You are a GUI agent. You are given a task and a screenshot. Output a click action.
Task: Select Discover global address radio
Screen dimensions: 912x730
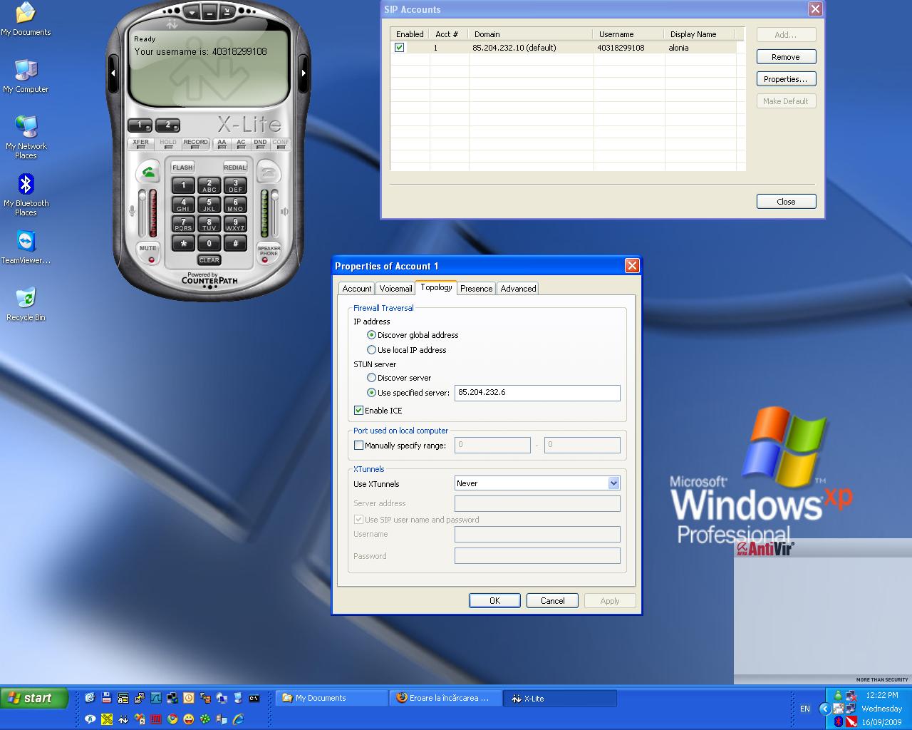[371, 335]
